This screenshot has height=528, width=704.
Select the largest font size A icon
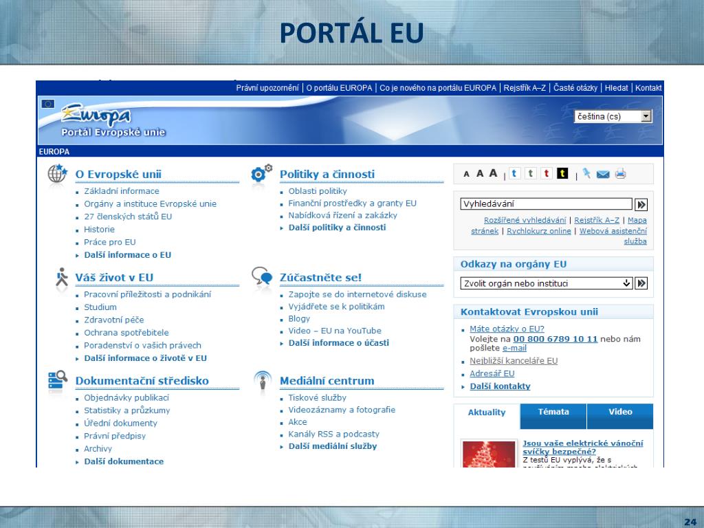pos(494,173)
